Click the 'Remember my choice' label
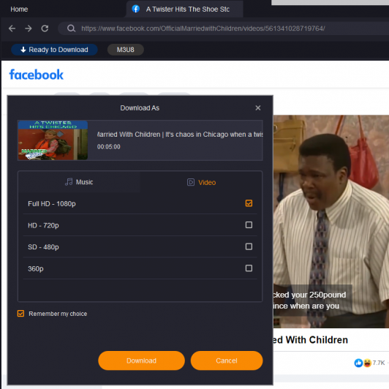 (58, 314)
